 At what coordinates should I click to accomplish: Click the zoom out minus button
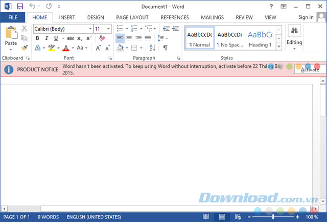pyautogui.click(x=249, y=217)
